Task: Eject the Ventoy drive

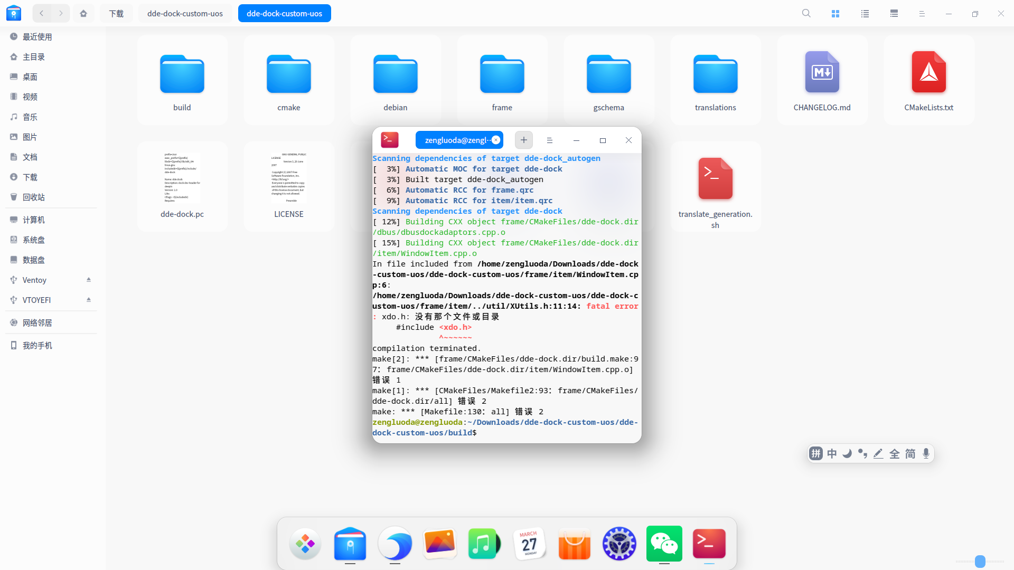Action: pyautogui.click(x=89, y=280)
